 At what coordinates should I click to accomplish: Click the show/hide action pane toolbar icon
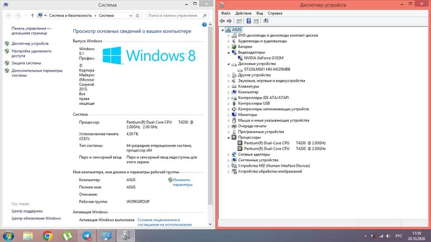(x=256, y=21)
